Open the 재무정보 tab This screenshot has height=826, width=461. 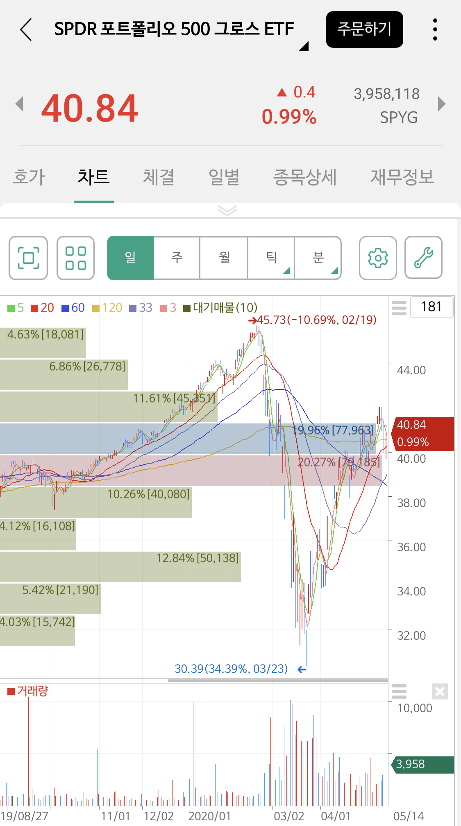coord(402,177)
